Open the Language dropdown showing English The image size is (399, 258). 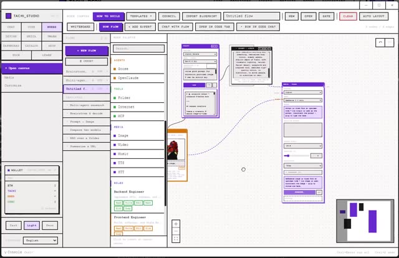tap(40, 241)
